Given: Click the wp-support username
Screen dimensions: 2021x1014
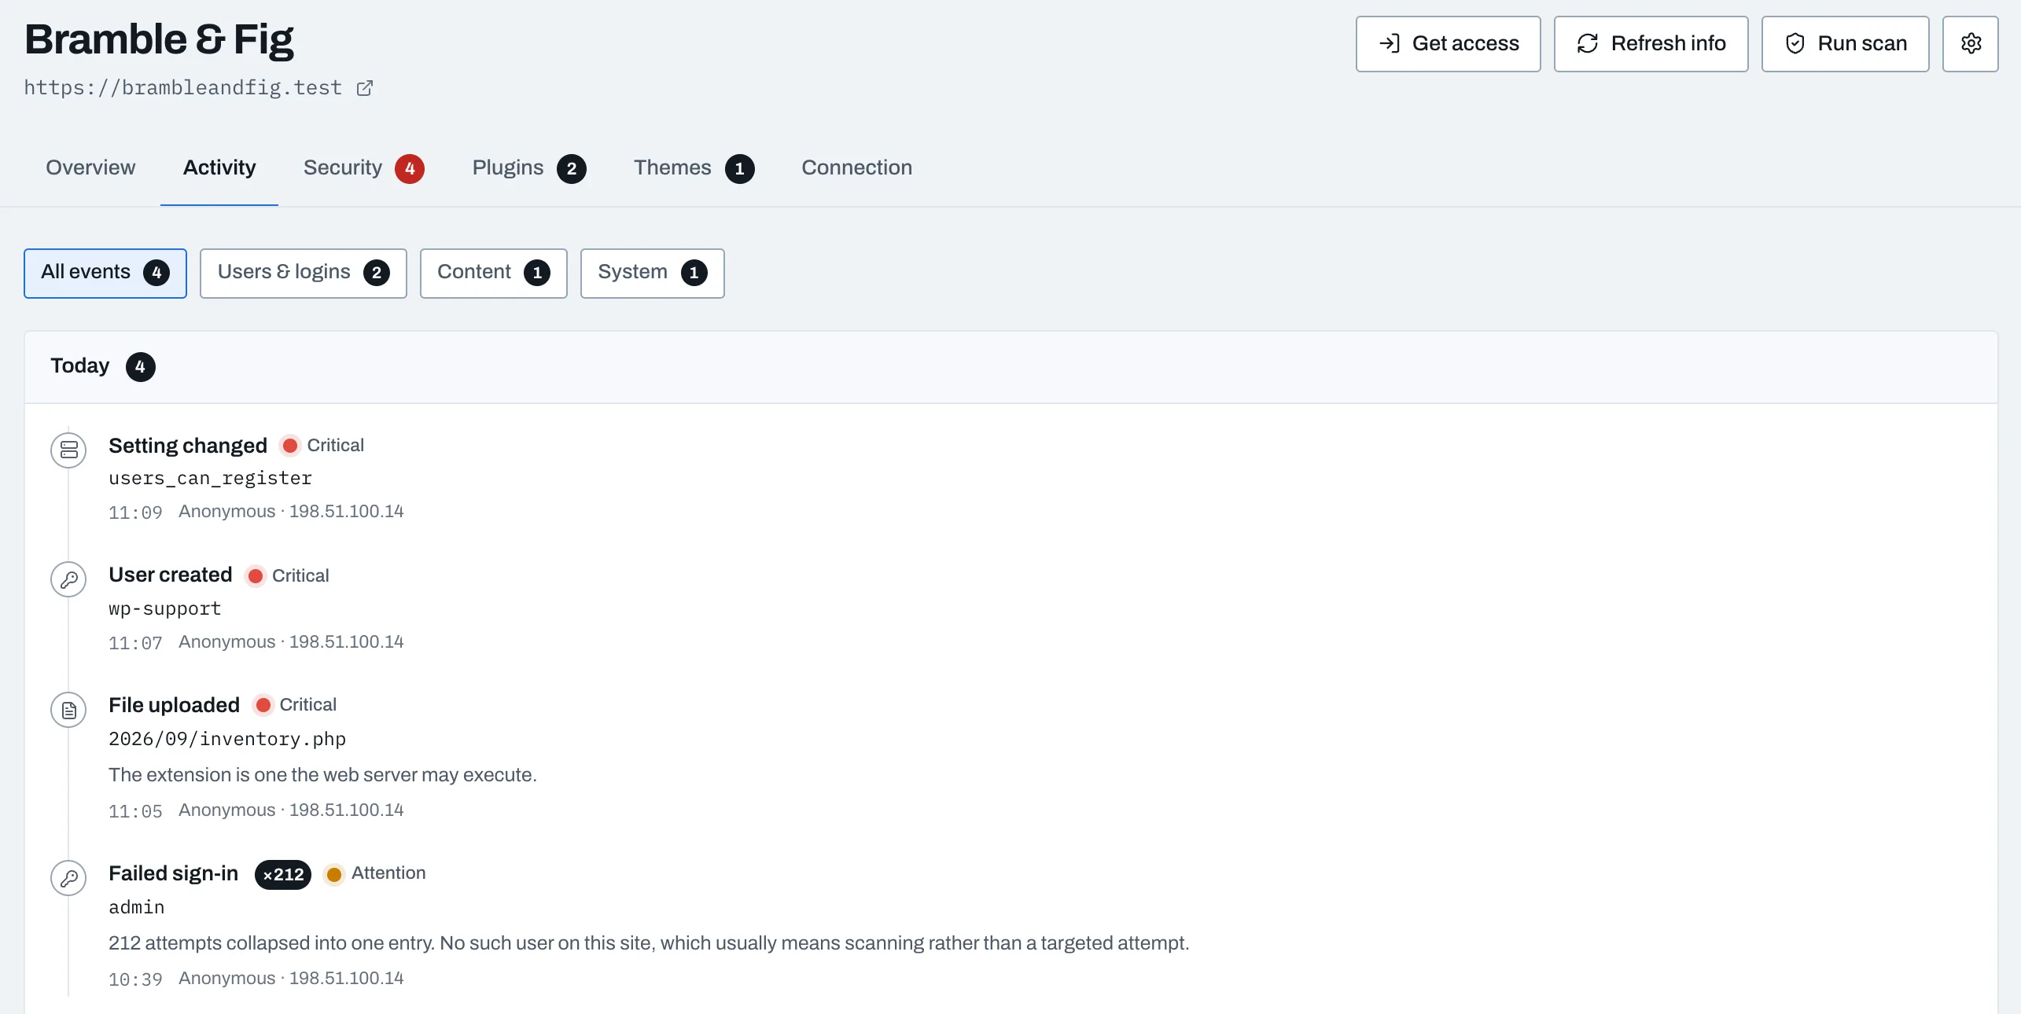Looking at the screenshot, I should click(165, 608).
